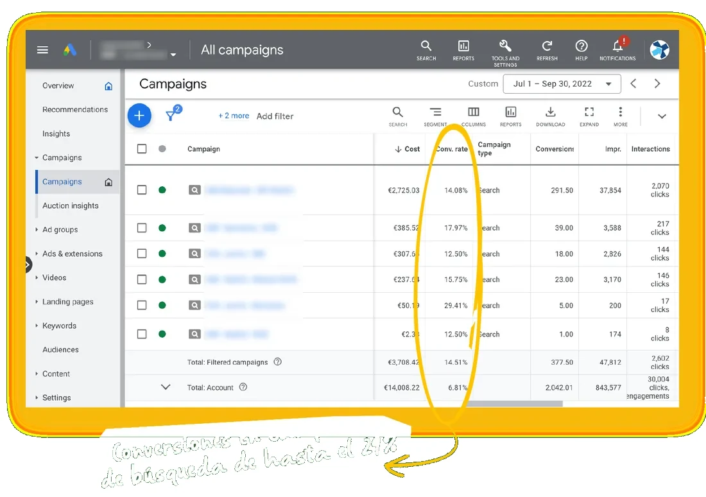Click the home icon beside Overview
706x497 pixels.
(108, 86)
